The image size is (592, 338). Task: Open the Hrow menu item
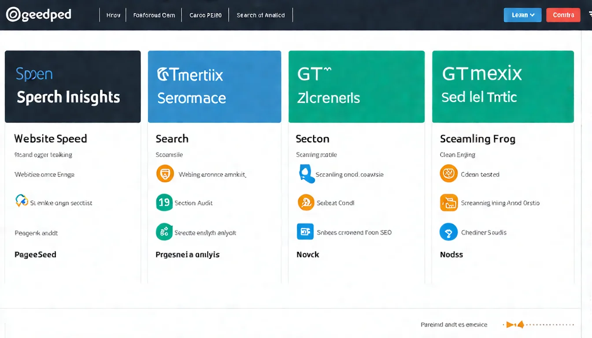click(113, 15)
